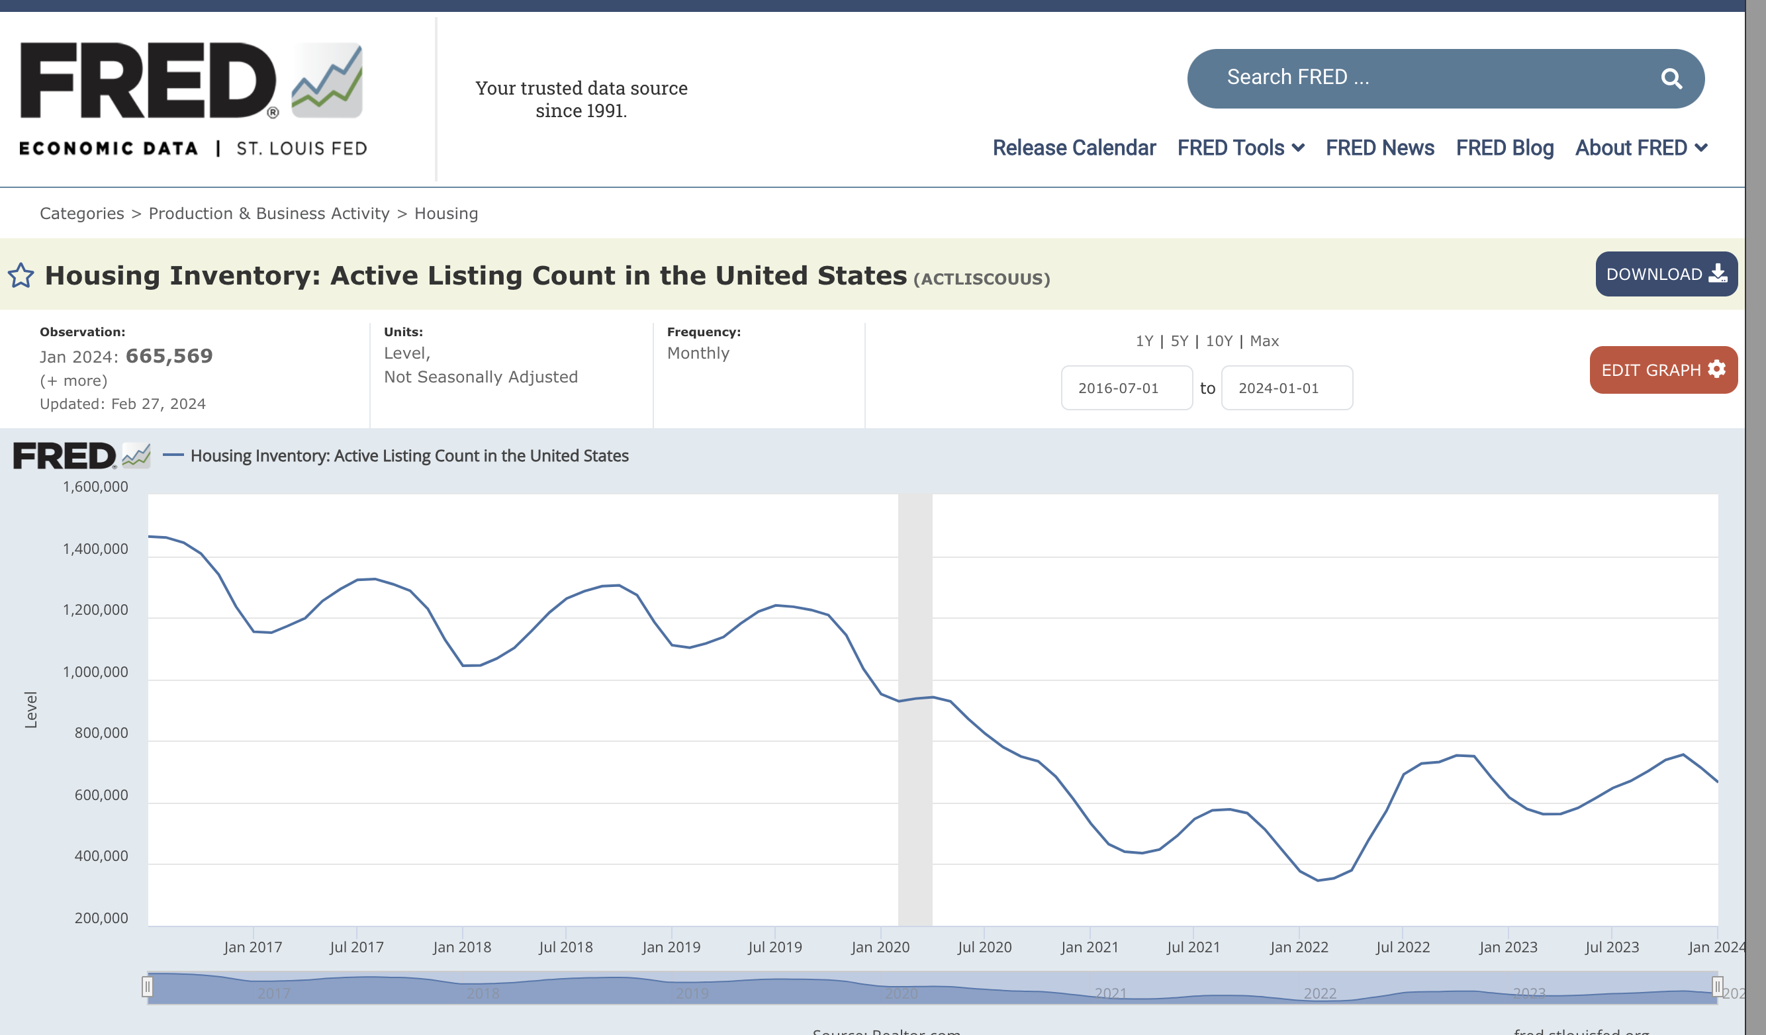Go to FRED News

(x=1379, y=148)
